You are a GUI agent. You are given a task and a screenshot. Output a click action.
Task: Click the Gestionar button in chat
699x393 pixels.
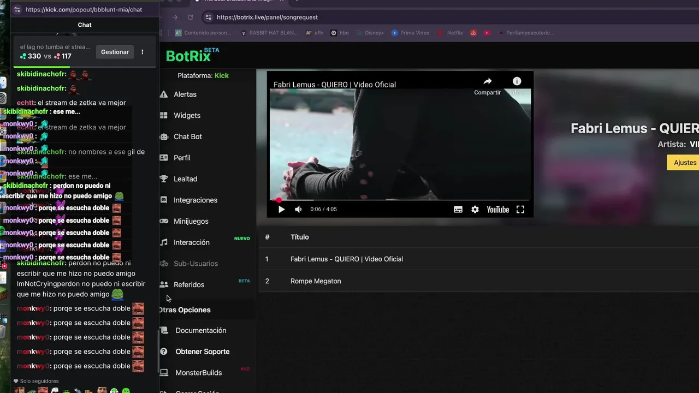(115, 52)
